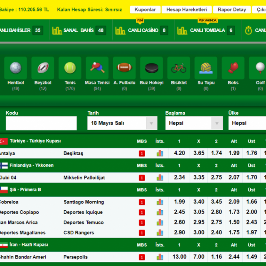Open stats icon for Cobreloa match
Image resolution: width=266 pixels, height=266 pixels.
click(160, 202)
